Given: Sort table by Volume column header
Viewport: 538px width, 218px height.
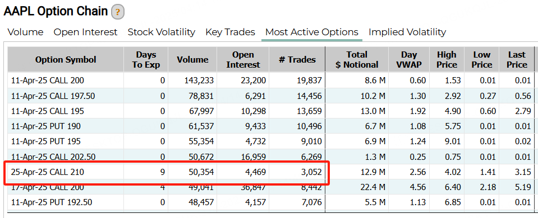Looking at the screenshot, I should (x=192, y=60).
